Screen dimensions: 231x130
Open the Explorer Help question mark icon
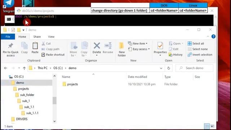(x=213, y=36)
